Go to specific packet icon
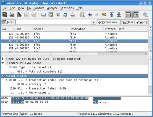Viewport: 153px width, 117px height. coord(104,14)
